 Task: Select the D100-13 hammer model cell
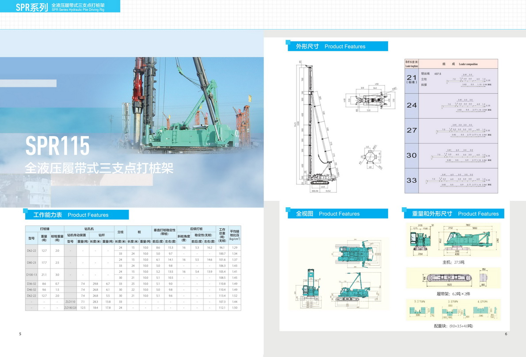pyautogui.click(x=31, y=274)
